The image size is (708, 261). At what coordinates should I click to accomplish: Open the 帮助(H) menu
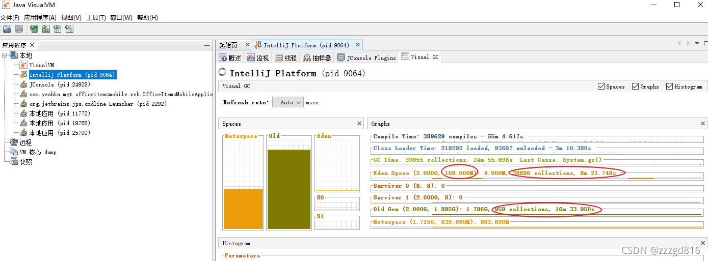(x=147, y=17)
